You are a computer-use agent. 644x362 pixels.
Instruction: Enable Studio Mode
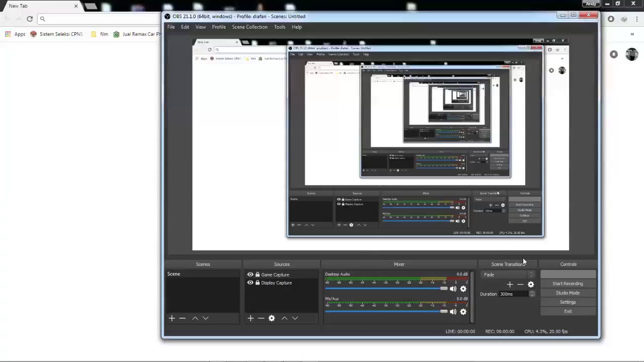[568, 293]
